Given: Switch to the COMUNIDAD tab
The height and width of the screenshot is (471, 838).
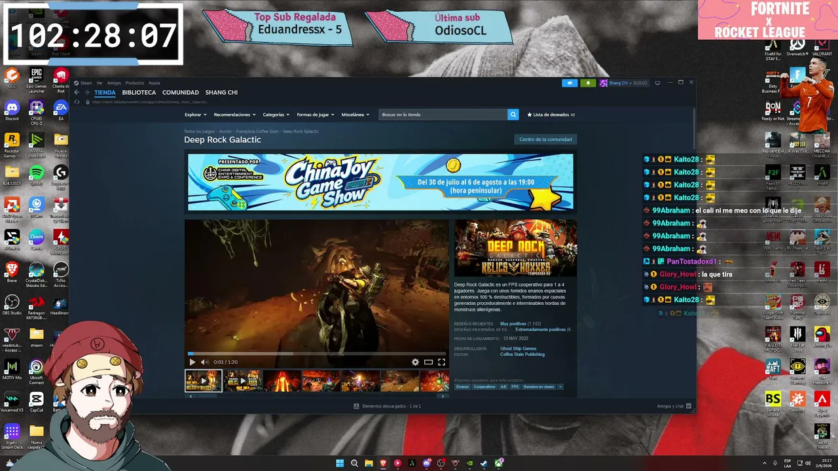Looking at the screenshot, I should [x=181, y=93].
